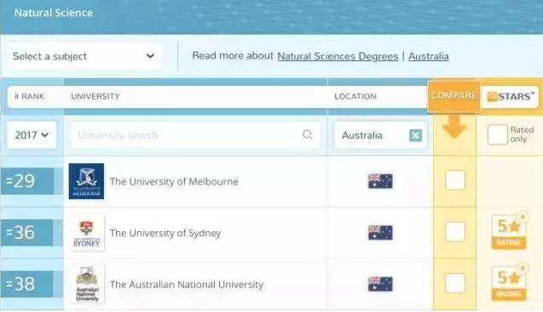Click the Australia location filter box

click(380, 135)
